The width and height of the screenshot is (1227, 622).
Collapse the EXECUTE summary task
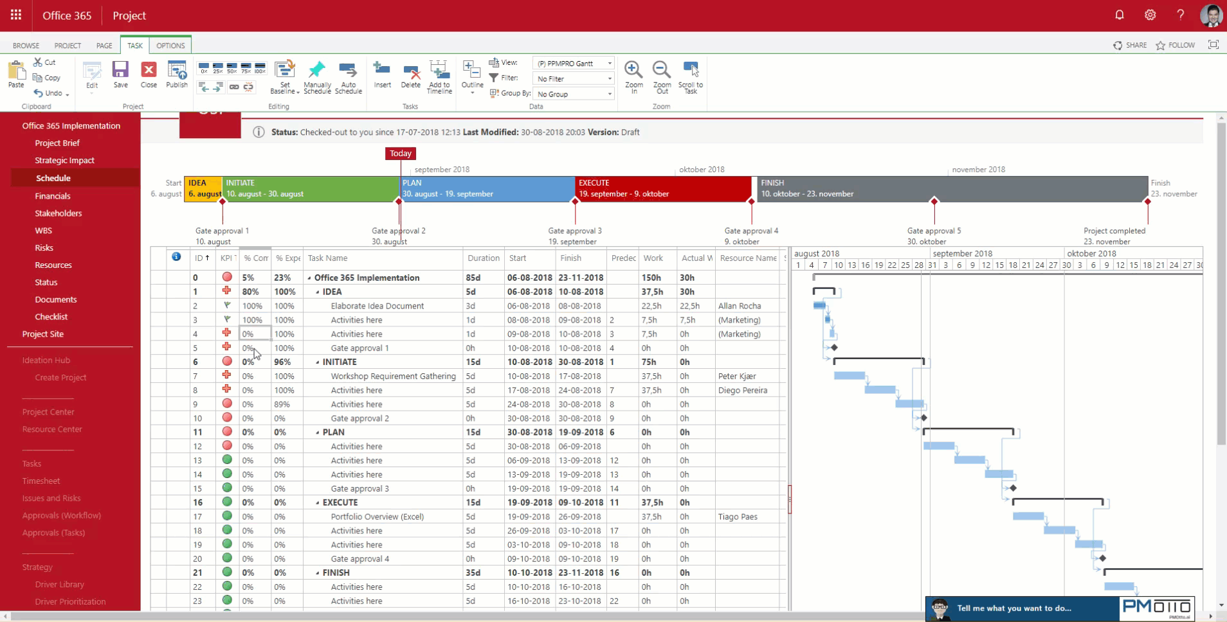[x=318, y=503]
